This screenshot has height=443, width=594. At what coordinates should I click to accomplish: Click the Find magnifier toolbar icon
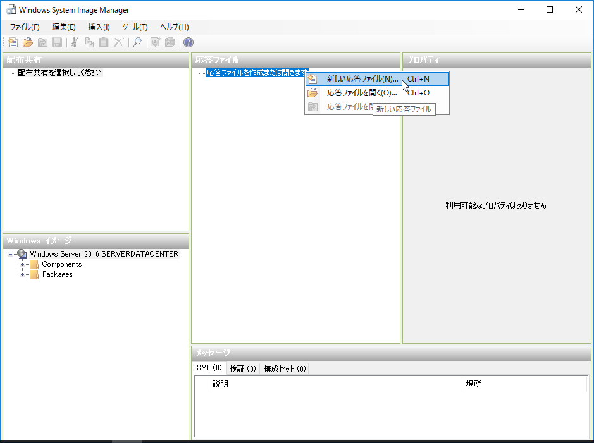137,42
